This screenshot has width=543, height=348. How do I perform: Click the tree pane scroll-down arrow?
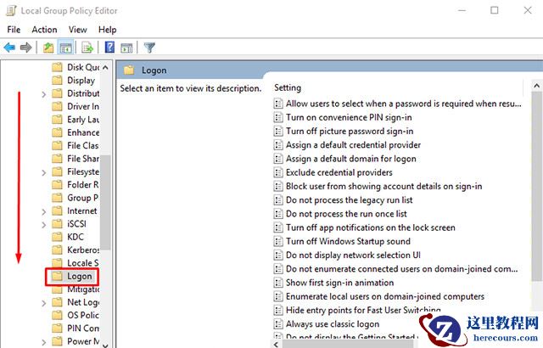click(x=105, y=345)
